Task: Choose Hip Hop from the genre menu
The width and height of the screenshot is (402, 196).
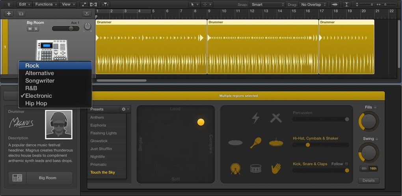Action: 55,103
